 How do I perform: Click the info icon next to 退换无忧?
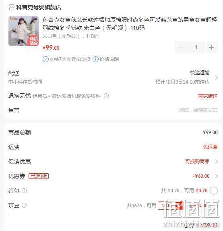[x=106, y=96]
